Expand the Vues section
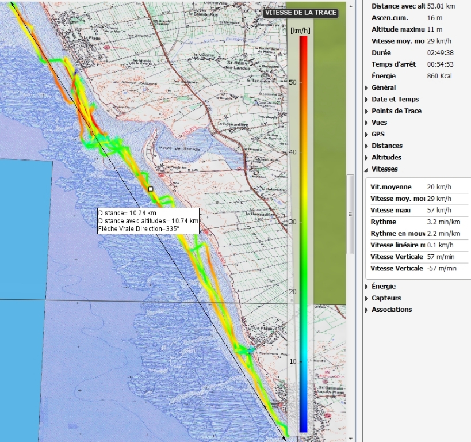The width and height of the screenshot is (471, 442). (x=379, y=123)
